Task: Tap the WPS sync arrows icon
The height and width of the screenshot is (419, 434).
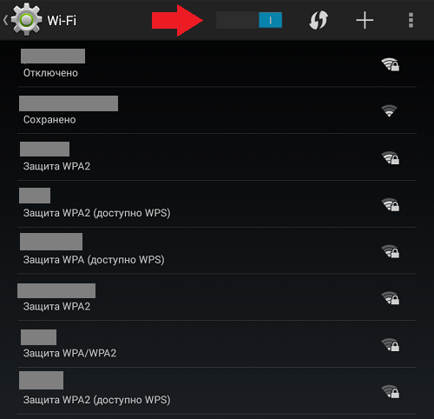Action: coord(319,20)
